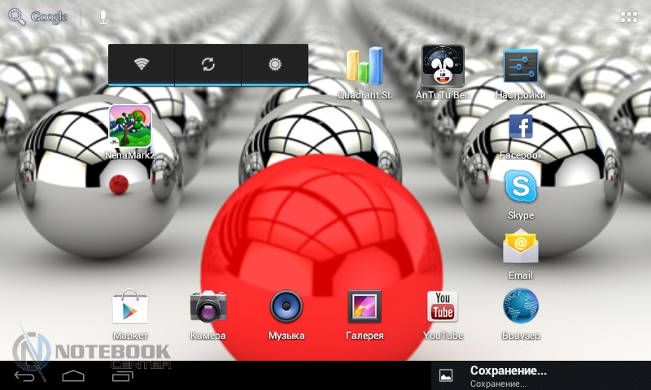
Task: Toggle Wi-Fi in the power widget
Action: [x=142, y=64]
